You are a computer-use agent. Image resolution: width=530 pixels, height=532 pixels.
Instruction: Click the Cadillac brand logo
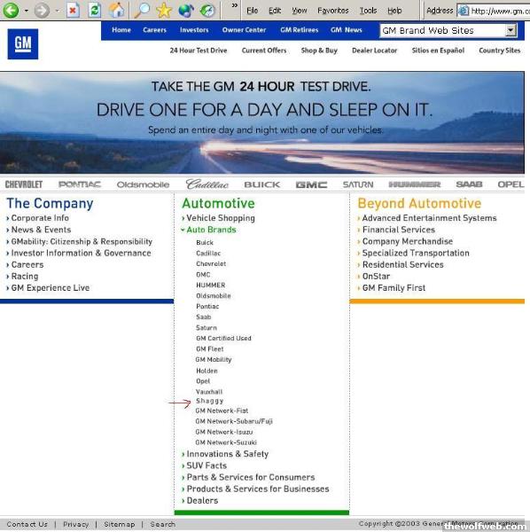pyautogui.click(x=207, y=184)
